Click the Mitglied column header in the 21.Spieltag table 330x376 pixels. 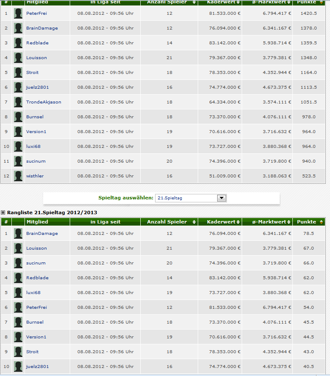pyautogui.click(x=37, y=222)
